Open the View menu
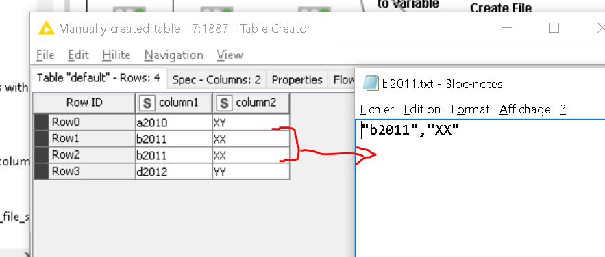The image size is (605, 257). point(230,55)
